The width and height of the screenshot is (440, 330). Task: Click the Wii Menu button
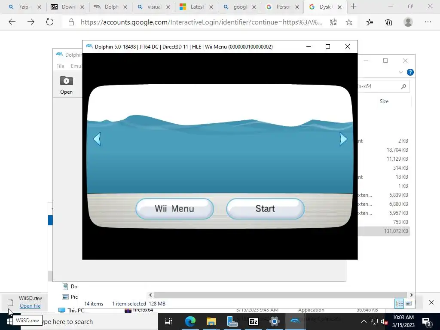[174, 209]
